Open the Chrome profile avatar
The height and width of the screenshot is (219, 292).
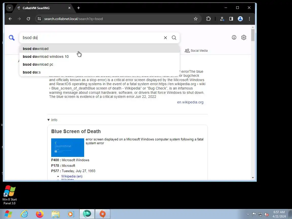point(240,19)
